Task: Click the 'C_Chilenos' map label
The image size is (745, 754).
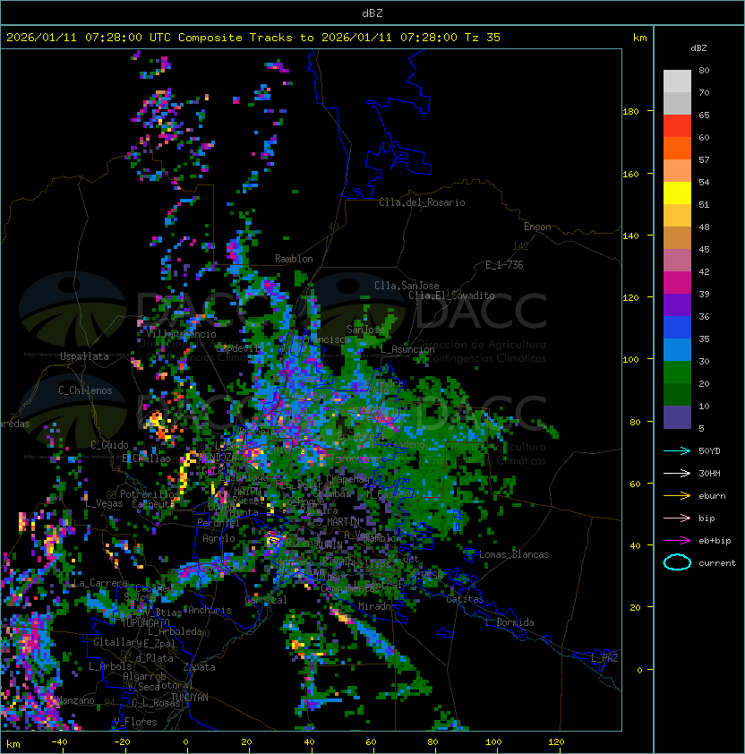Action: pyautogui.click(x=85, y=390)
